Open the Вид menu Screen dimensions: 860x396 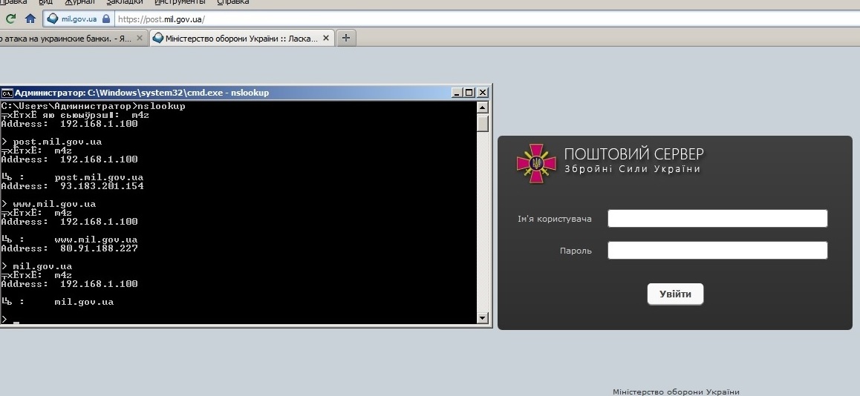coord(45,2)
